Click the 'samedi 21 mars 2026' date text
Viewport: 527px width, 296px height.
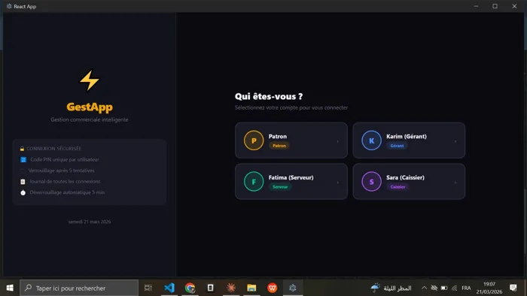(90, 222)
